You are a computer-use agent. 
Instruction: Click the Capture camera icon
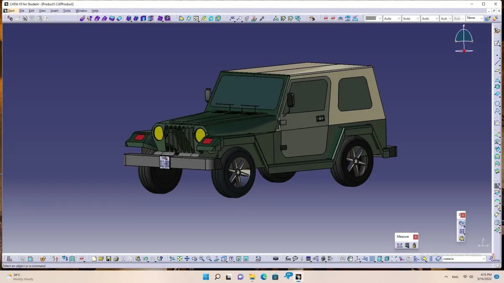click(276, 259)
